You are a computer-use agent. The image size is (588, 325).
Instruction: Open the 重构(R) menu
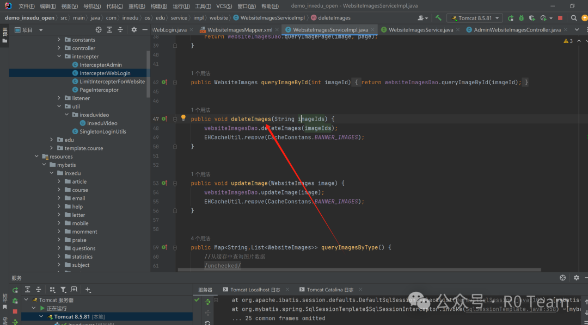tap(137, 6)
